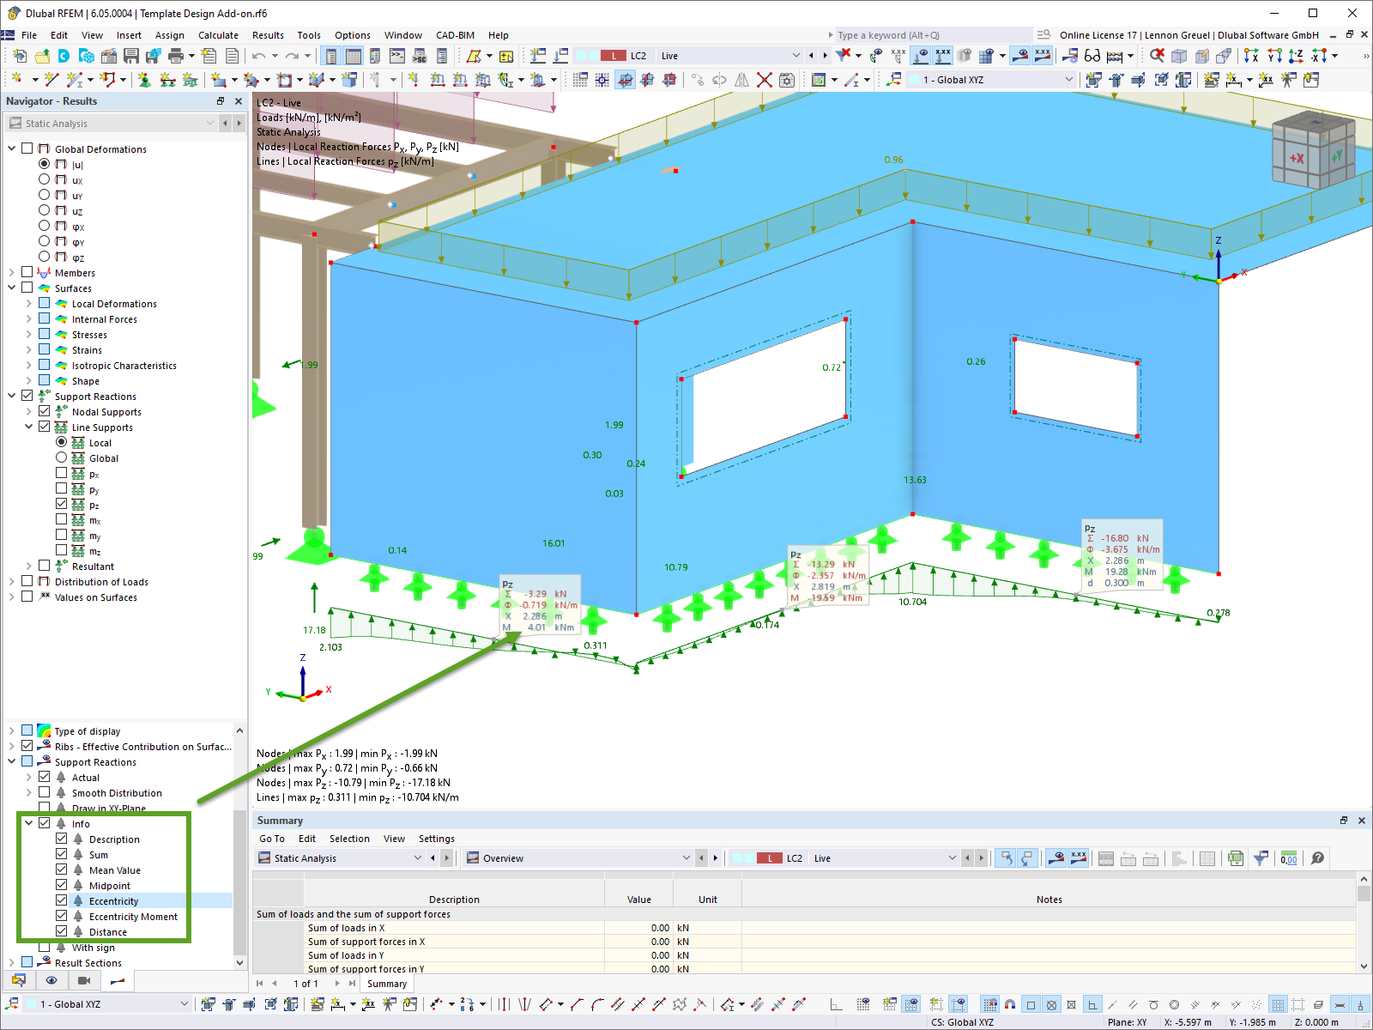Image resolution: width=1373 pixels, height=1030 pixels.
Task: Open the filter icon in the Summary toolbar
Action: click(x=1261, y=858)
